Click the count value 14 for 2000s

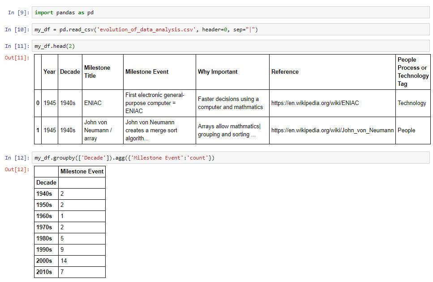(x=63, y=261)
